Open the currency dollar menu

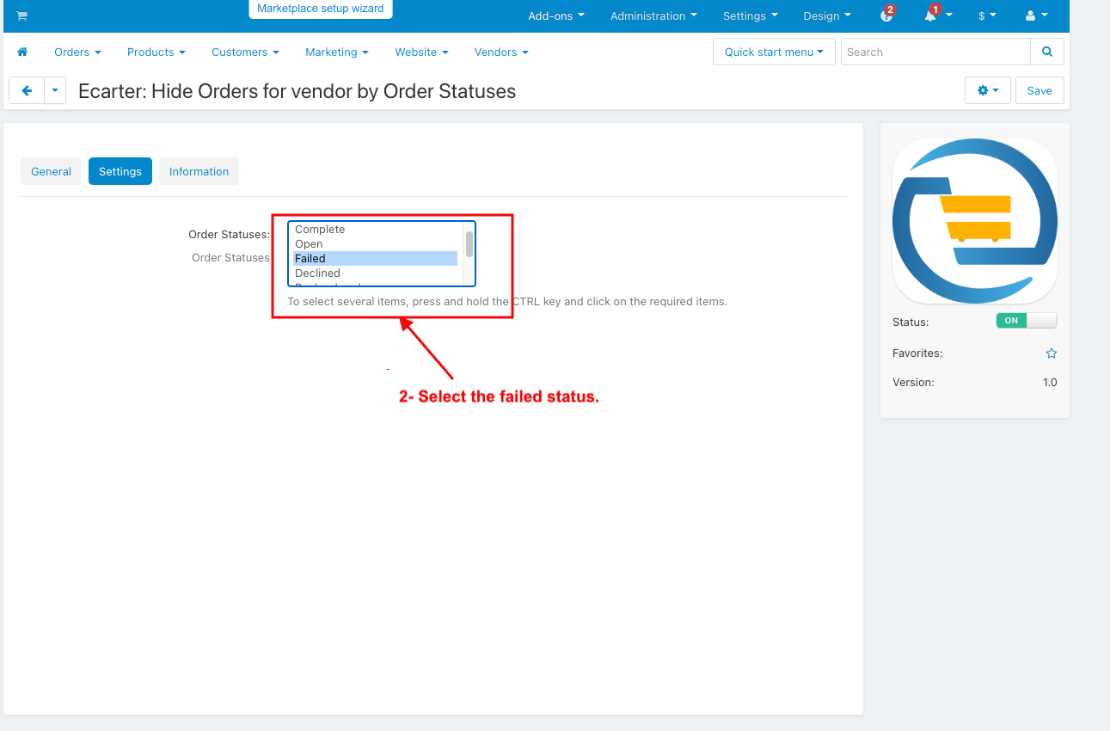click(987, 15)
